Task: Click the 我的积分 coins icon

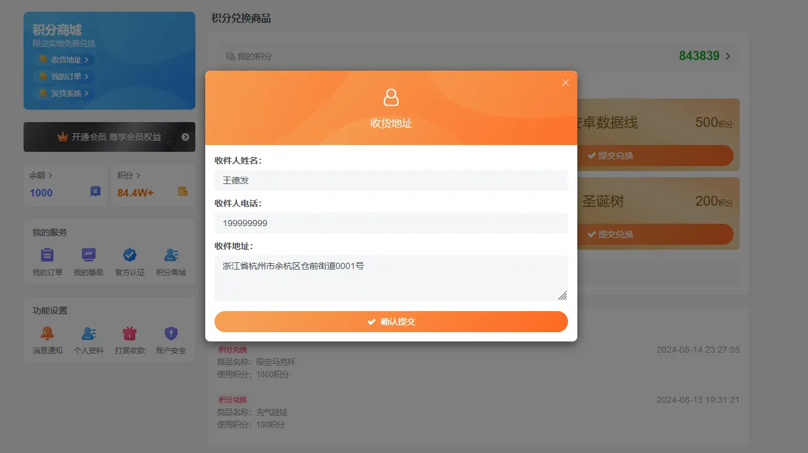Action: [x=230, y=56]
